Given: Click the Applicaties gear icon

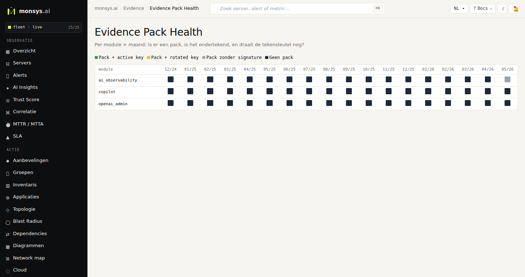Looking at the screenshot, I should click(x=8, y=198).
